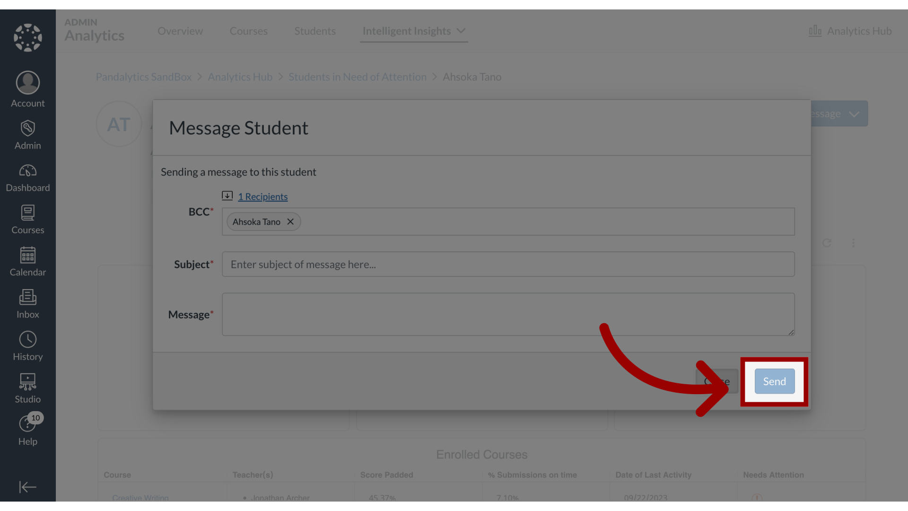Switch to Students tab

(x=315, y=31)
